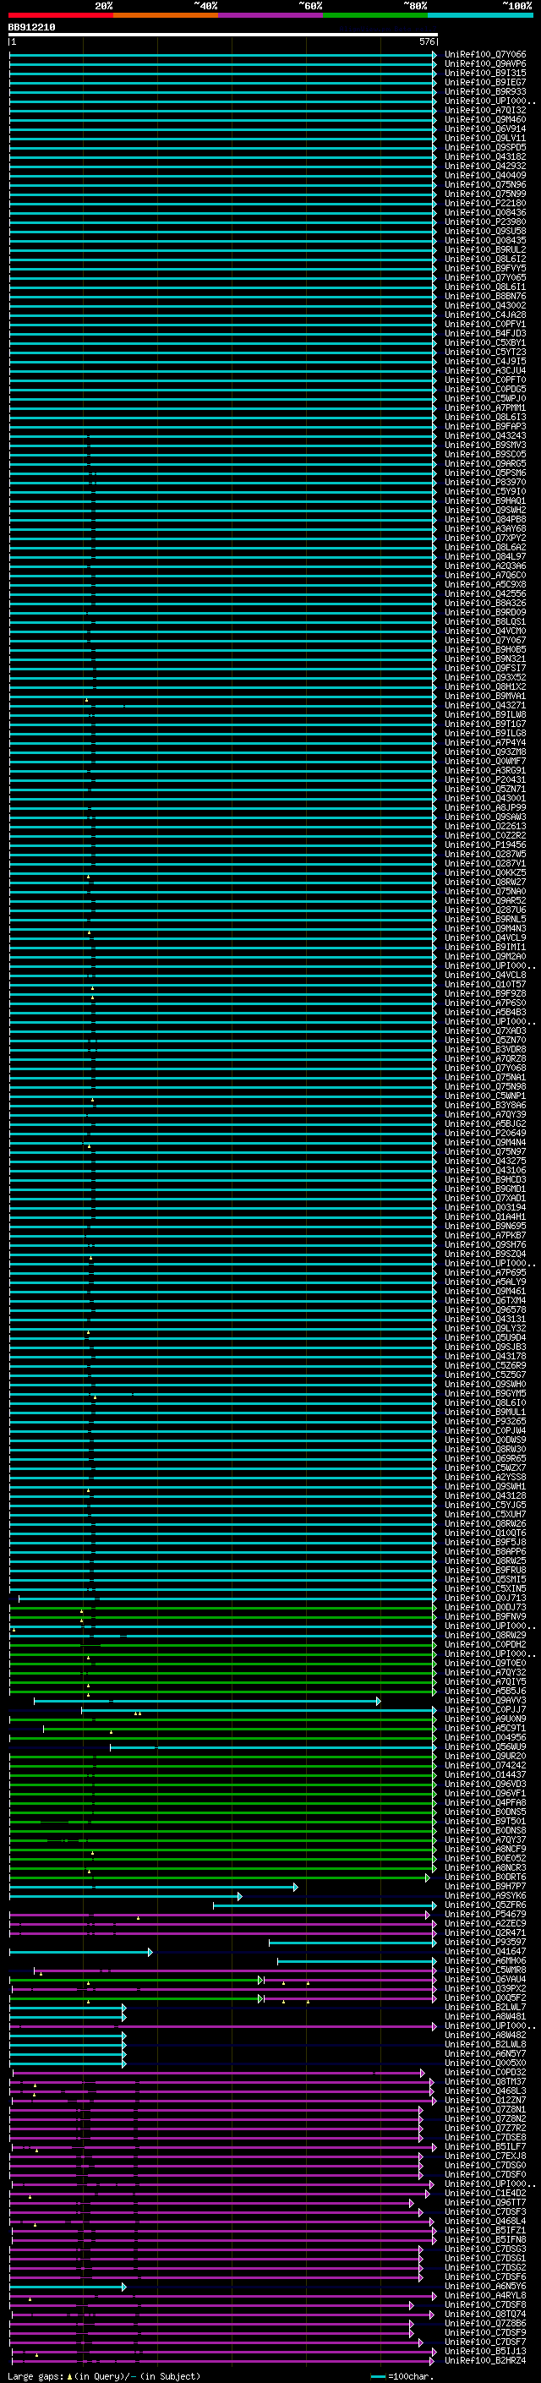Select label UniRef100_B9FNV9
The height and width of the screenshot is (2383, 541).
pyautogui.click(x=485, y=1616)
